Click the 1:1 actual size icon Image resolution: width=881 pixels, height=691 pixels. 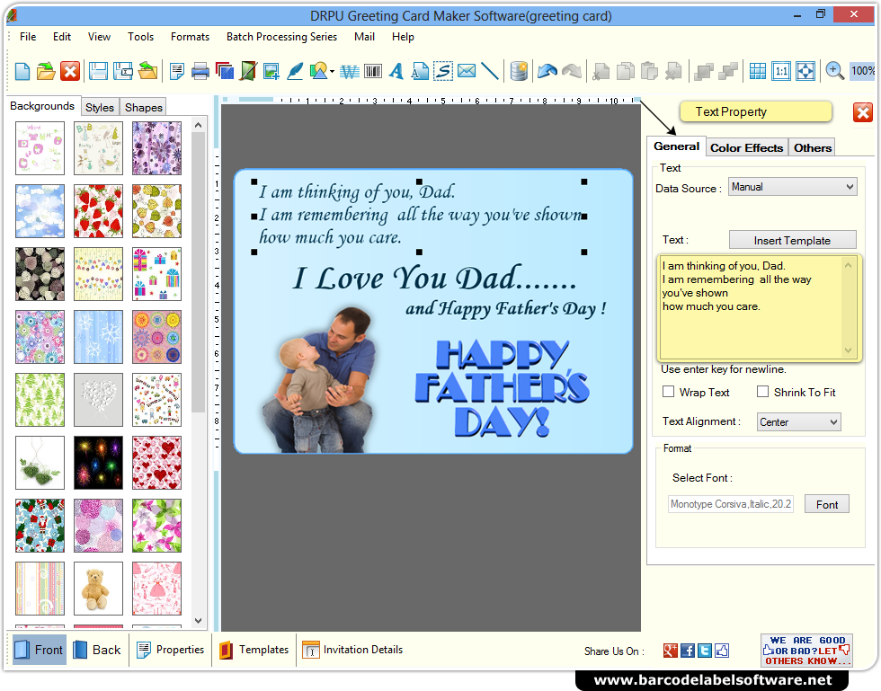coord(781,71)
